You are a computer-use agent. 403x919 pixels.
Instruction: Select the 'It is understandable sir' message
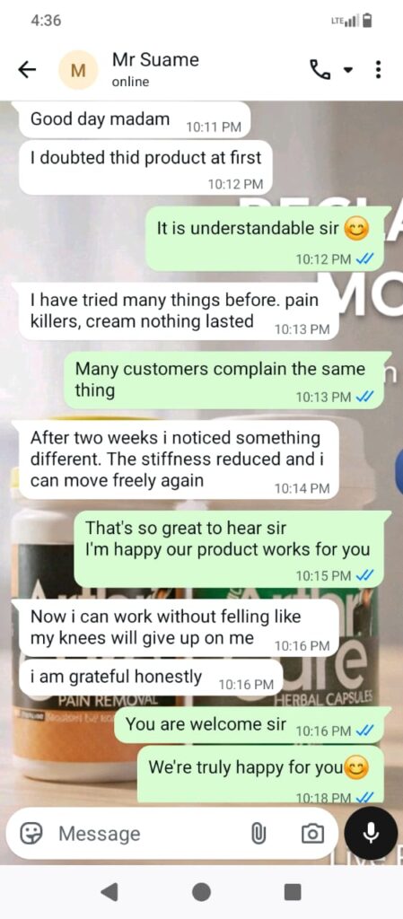coord(264,239)
